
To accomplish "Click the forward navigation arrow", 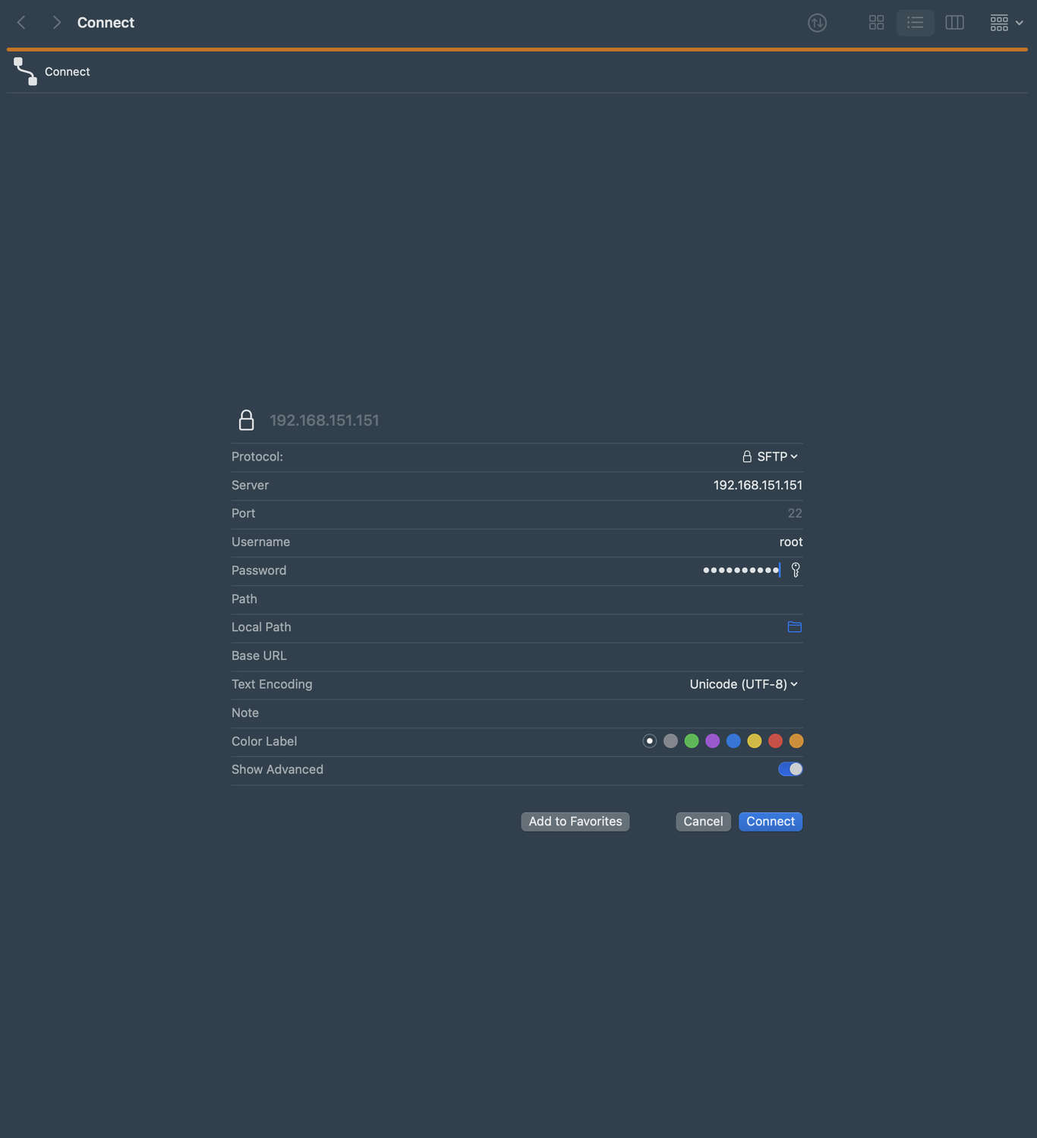I will tap(56, 23).
